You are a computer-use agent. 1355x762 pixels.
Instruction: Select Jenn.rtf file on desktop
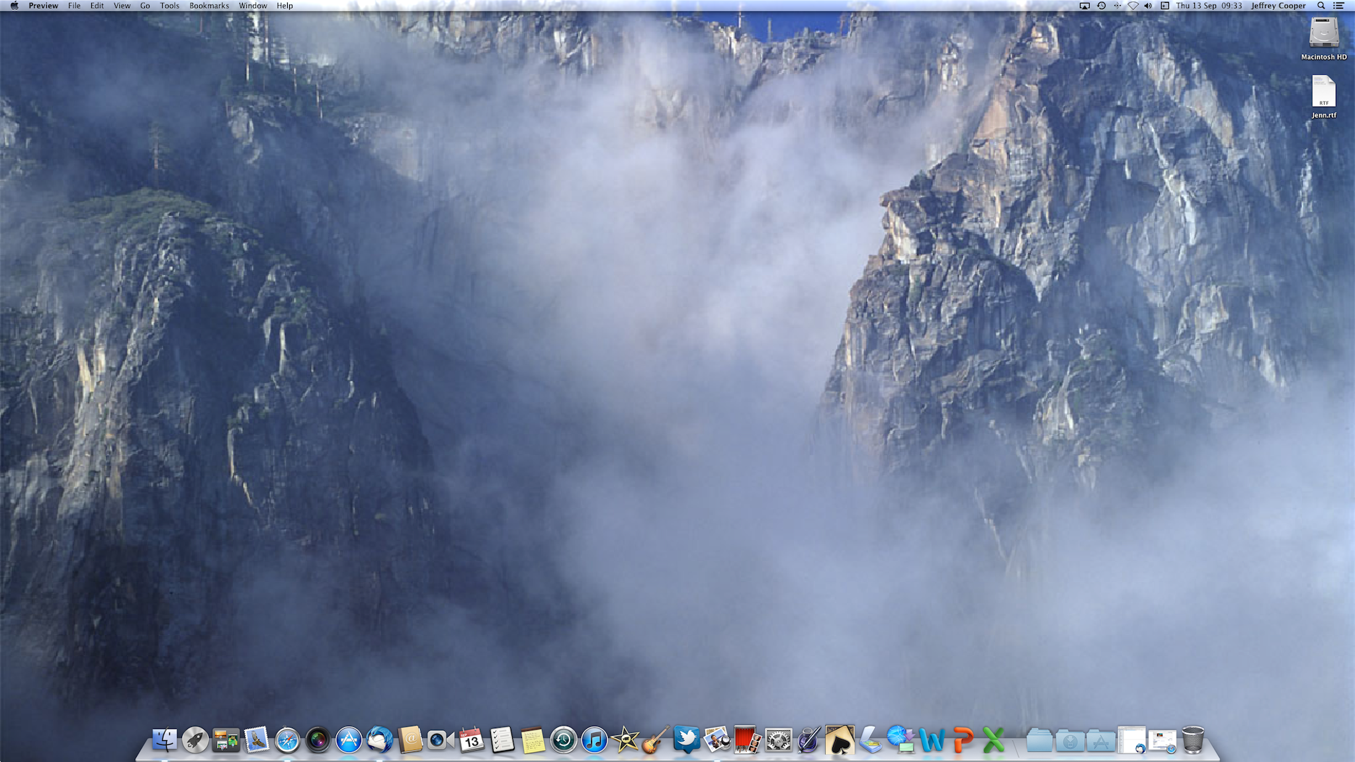coord(1324,97)
